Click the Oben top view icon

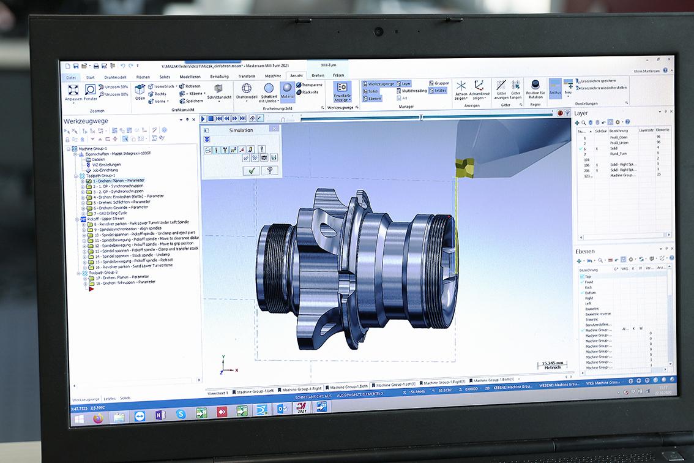click(140, 89)
